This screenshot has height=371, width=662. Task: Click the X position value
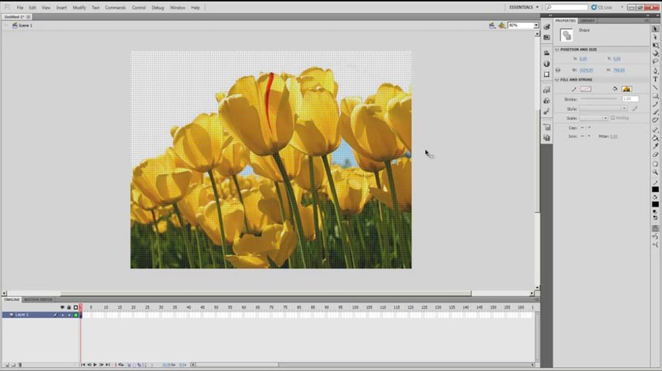click(583, 59)
